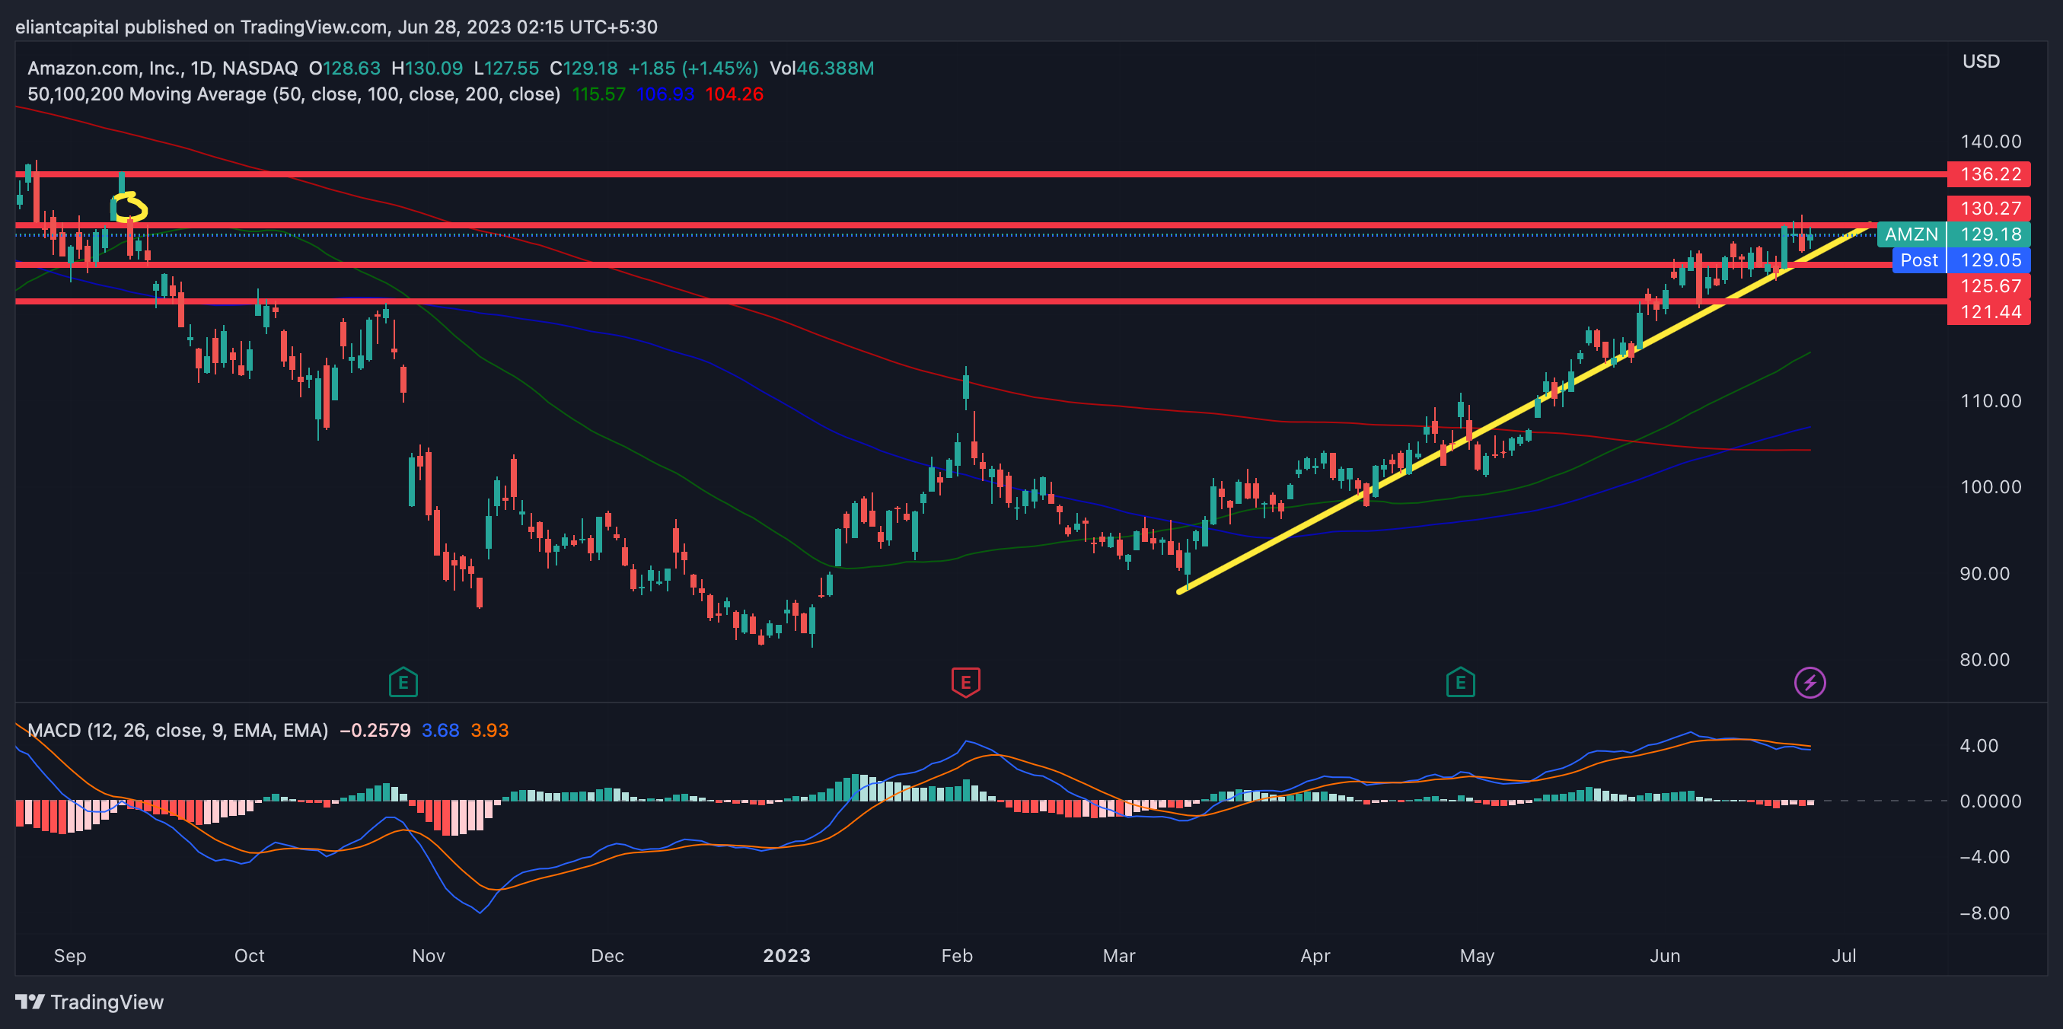This screenshot has width=2063, height=1029.
Task: Click the 2023 label on the time axis
Action: [x=787, y=955]
